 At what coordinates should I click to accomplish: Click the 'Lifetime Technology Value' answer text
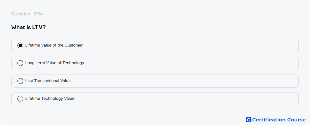[x=50, y=98]
